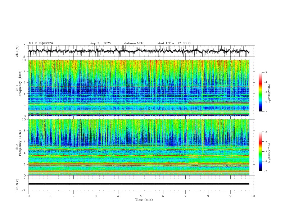Viewport: 285px width, 220px height.
Task: Click the ch.1 "Frequency (kHz)" axis title
Action: [x=20, y=83]
